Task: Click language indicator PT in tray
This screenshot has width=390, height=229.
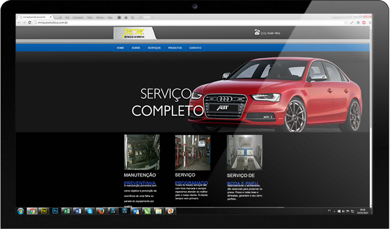Action: click(x=329, y=211)
